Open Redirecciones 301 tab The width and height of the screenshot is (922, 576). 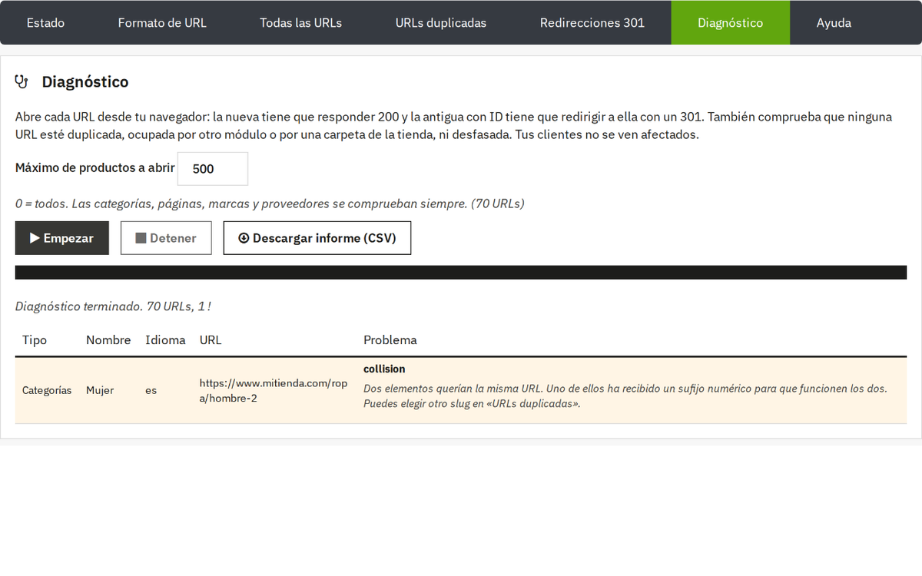click(592, 22)
